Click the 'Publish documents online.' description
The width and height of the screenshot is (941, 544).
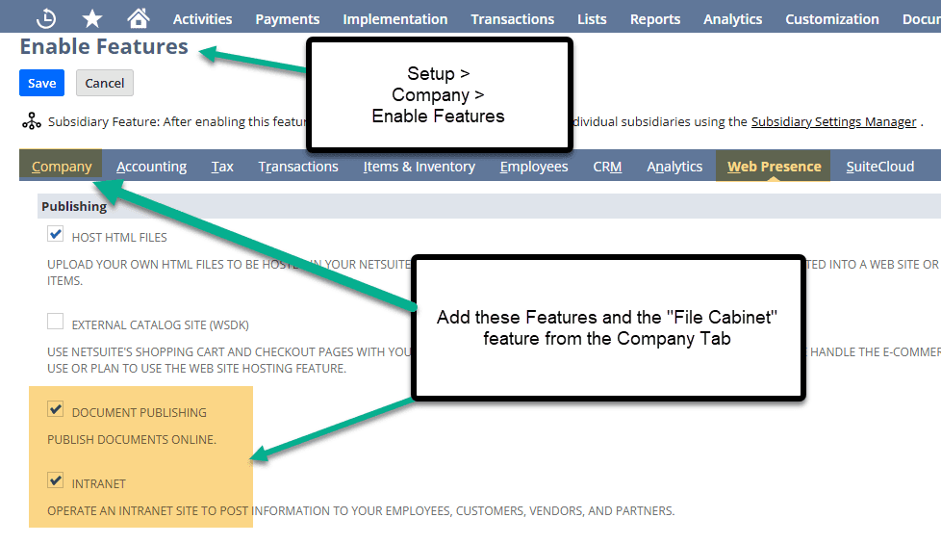[132, 439]
